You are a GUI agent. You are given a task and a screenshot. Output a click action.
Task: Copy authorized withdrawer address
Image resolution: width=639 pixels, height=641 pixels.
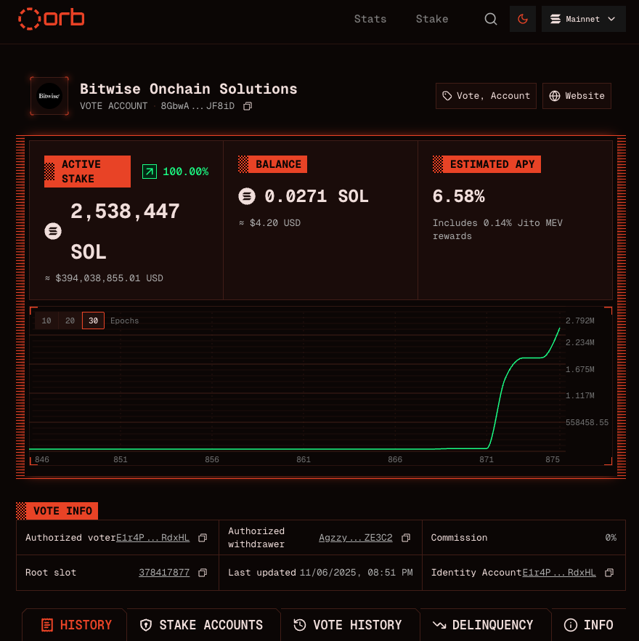pos(406,538)
